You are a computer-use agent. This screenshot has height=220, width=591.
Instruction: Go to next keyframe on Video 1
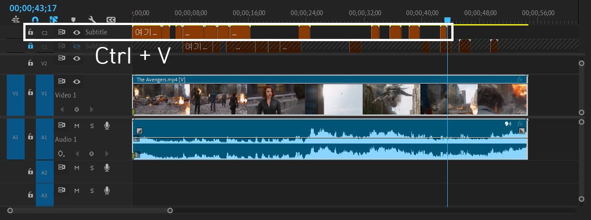(91, 109)
